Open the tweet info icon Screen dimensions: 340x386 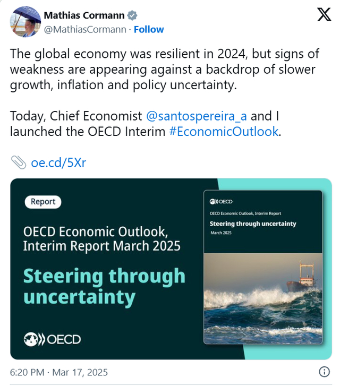click(x=324, y=371)
